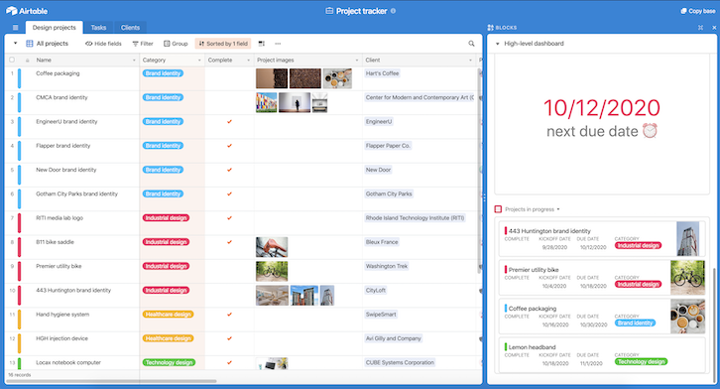The image size is (720, 389).
Task: Click the Industrial design tag on RITI row
Action: click(x=166, y=218)
